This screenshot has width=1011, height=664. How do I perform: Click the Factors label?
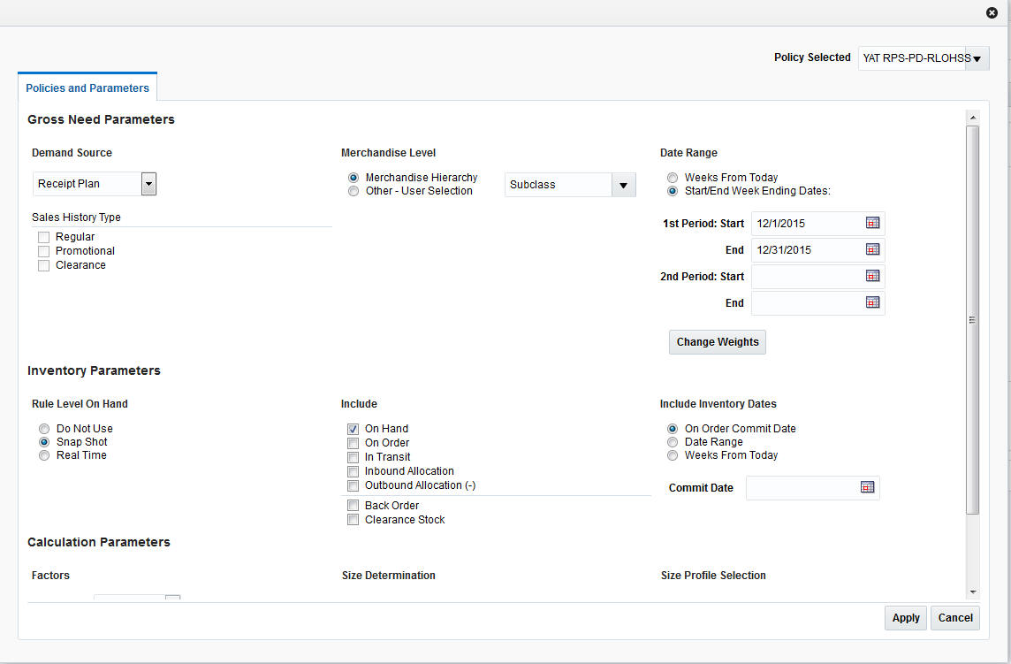point(50,575)
